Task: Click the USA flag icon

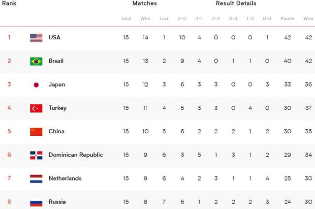Action: [36, 37]
